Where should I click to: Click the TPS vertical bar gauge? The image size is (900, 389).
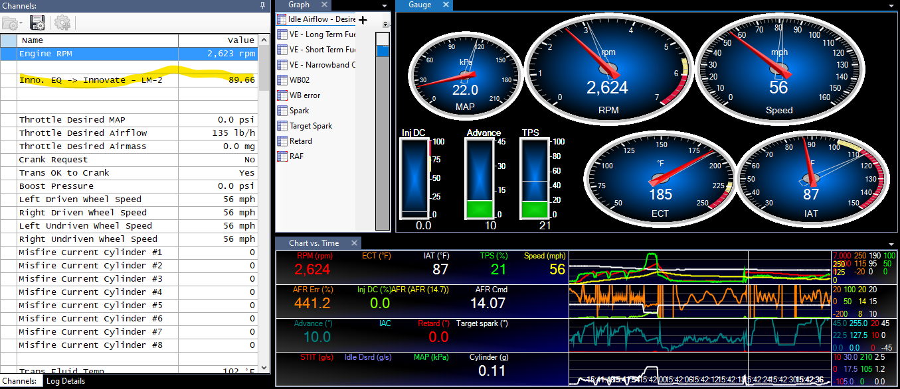tap(531, 178)
